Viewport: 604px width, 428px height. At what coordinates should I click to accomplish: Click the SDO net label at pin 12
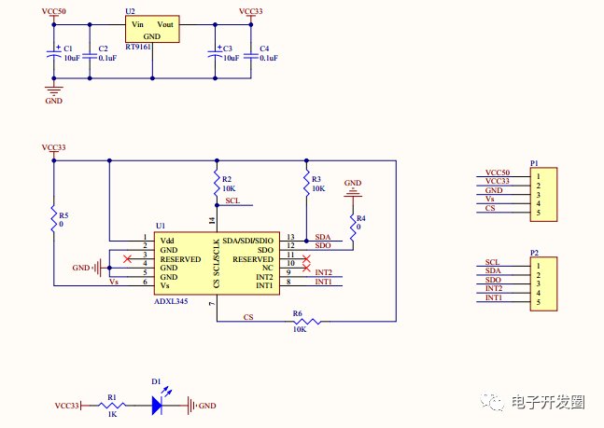click(323, 245)
